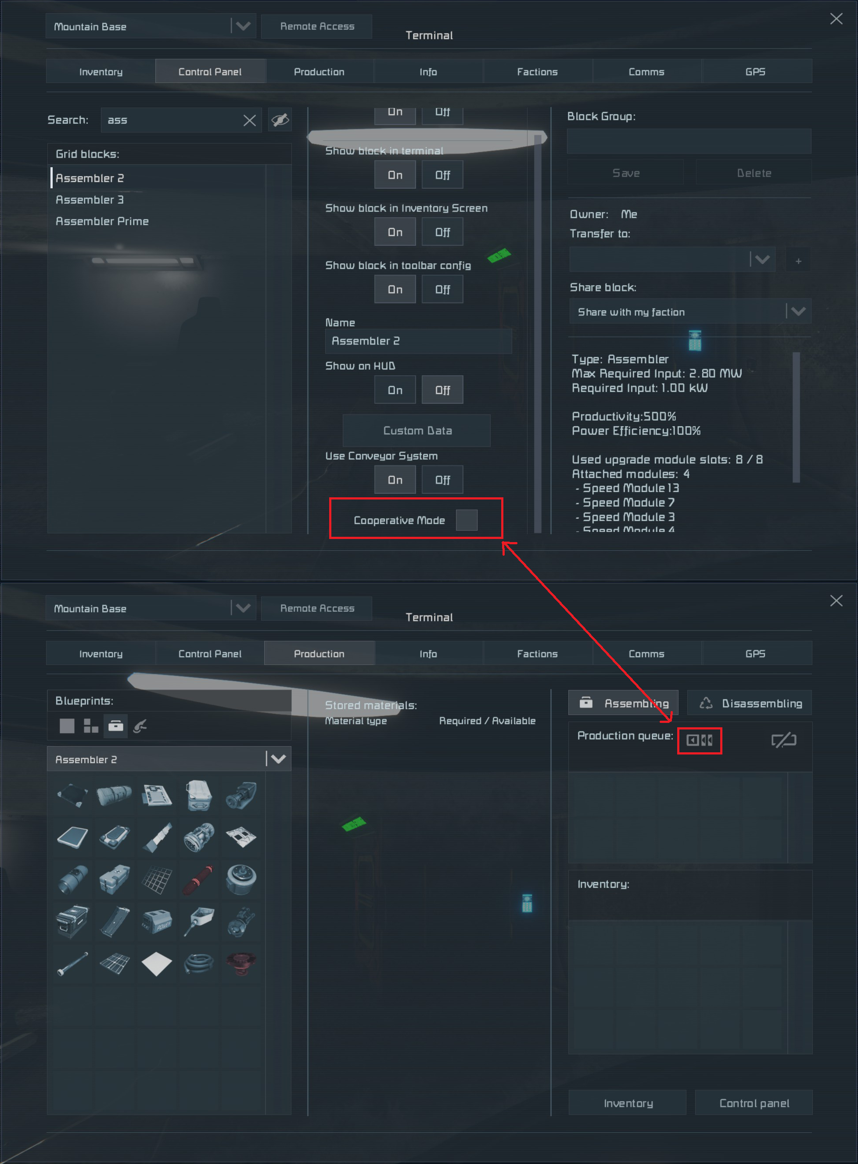Open the Assembler 2 blueprint selector dropdown
Image resolution: width=858 pixels, height=1164 pixels.
click(x=169, y=759)
